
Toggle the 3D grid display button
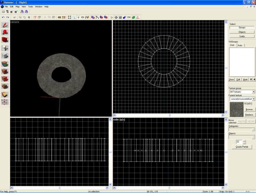click(x=7, y=12)
